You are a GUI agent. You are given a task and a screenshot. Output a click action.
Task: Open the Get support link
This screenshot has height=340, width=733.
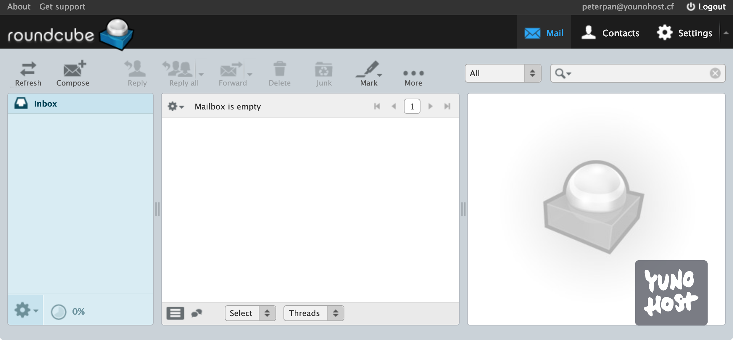pyautogui.click(x=62, y=7)
